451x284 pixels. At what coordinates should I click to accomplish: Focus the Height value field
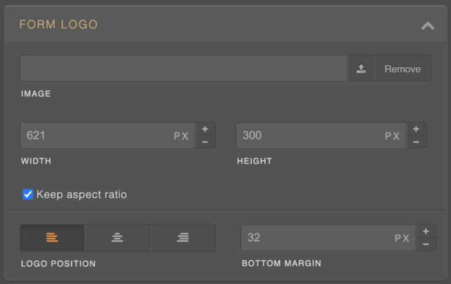[x=309, y=136]
